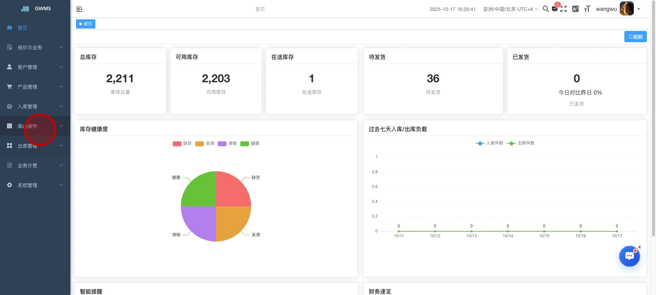Screen dimensions: 656x295
Task: Toggle the 缺货 legend in pie chart
Action: click(182, 143)
